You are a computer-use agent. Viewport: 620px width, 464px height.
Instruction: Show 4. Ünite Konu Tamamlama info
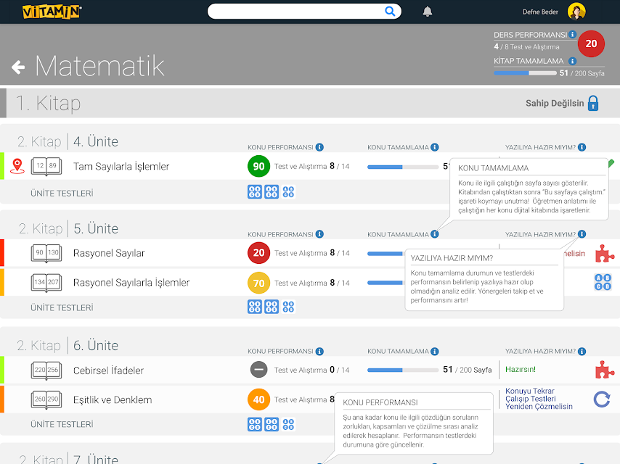pos(435,147)
